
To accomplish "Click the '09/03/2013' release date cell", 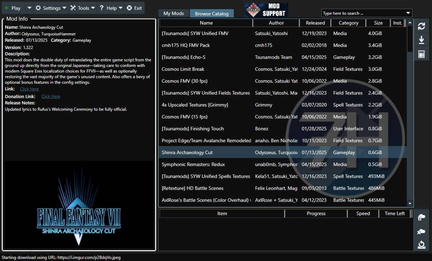I will [314, 188].
